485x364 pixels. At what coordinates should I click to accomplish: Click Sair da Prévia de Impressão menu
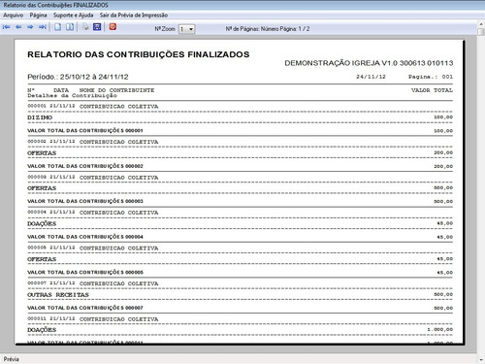tap(134, 16)
